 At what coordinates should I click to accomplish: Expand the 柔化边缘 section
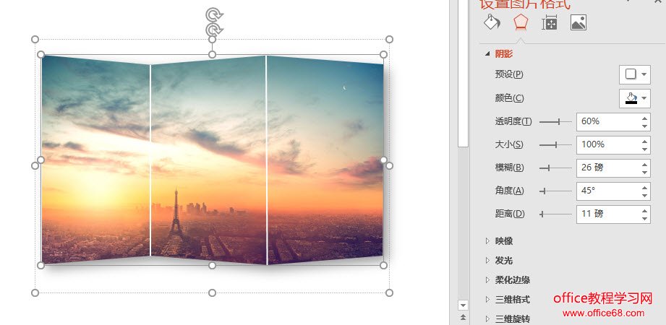click(487, 280)
